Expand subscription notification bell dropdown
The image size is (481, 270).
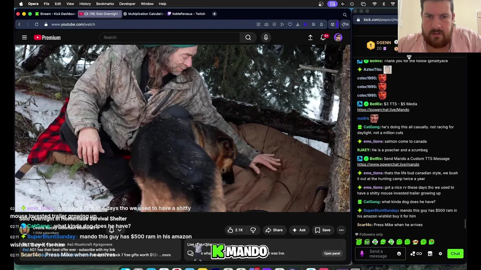(x=115, y=230)
